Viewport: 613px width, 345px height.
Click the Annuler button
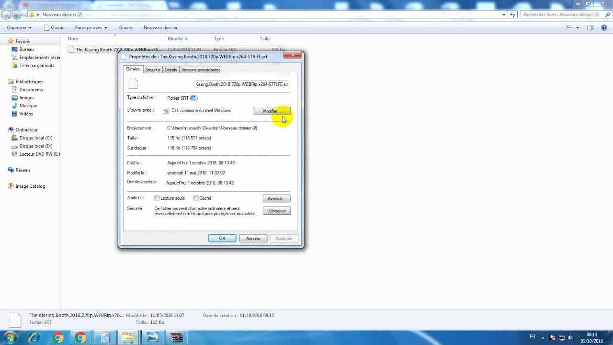click(x=253, y=239)
